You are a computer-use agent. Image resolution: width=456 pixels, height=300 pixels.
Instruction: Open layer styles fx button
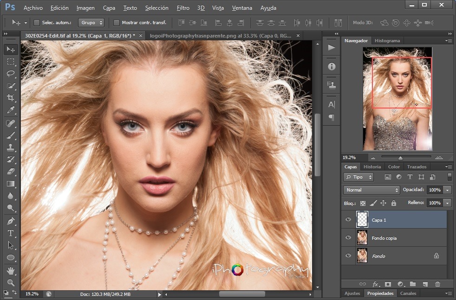tap(376, 284)
